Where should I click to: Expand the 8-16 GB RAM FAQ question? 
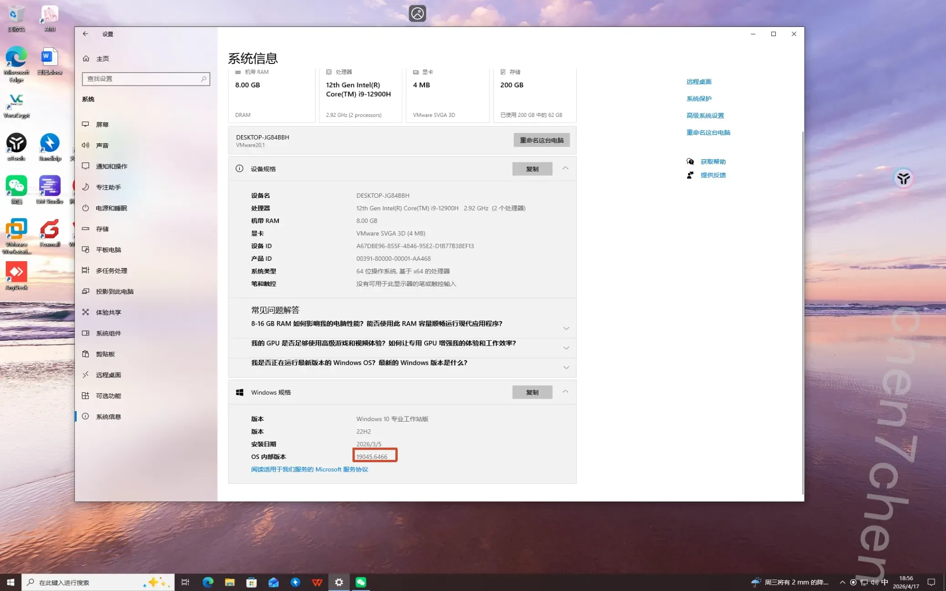tap(566, 328)
